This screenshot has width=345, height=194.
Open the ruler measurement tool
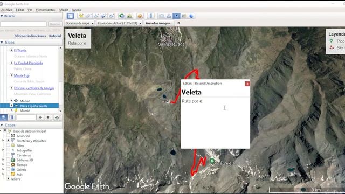151,16
